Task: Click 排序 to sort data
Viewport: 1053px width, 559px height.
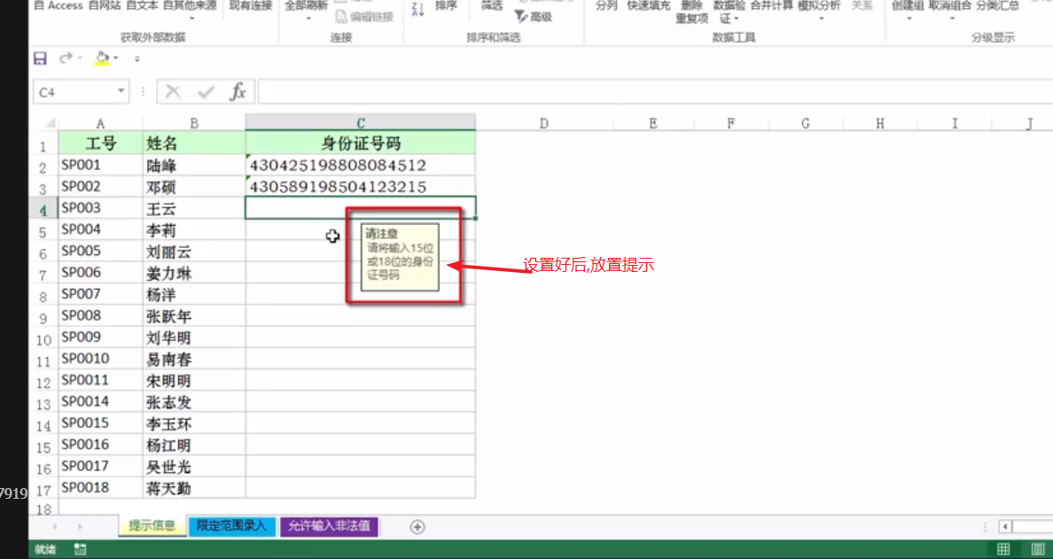Action: pyautogui.click(x=445, y=5)
